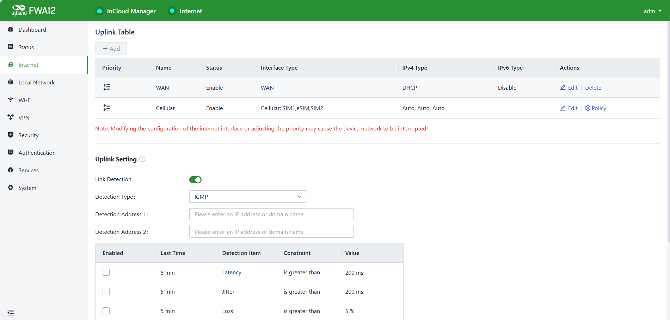Enable the Latency detection checkbox
This screenshot has height=320, width=670.
coord(106,272)
